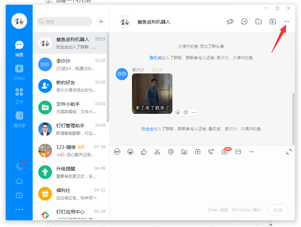Open the 钉钉管理助手 conversation
The width and height of the screenshot is (301, 227).
click(x=70, y=129)
